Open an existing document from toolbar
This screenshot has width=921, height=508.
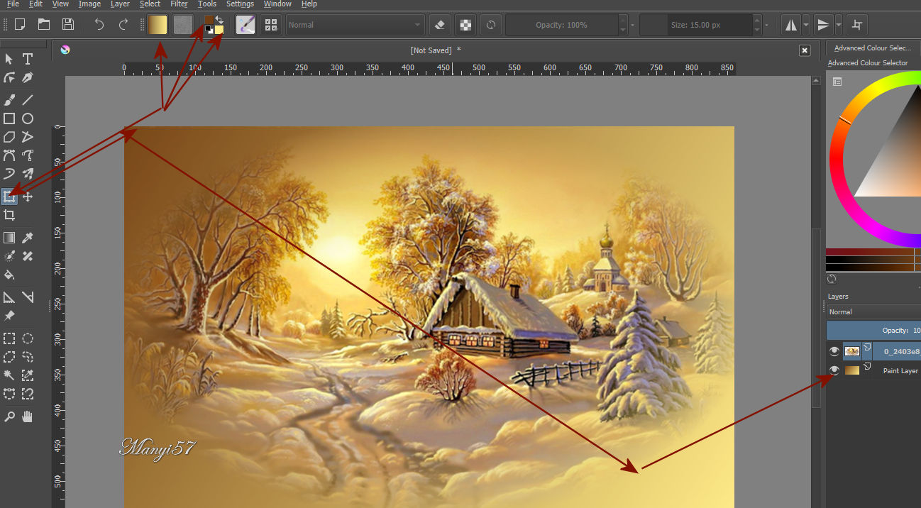[x=44, y=25]
